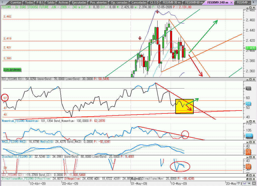Open the Op. cerradas tab
Image resolution: width=257 pixels, height=186 pixels.
coord(119,2)
